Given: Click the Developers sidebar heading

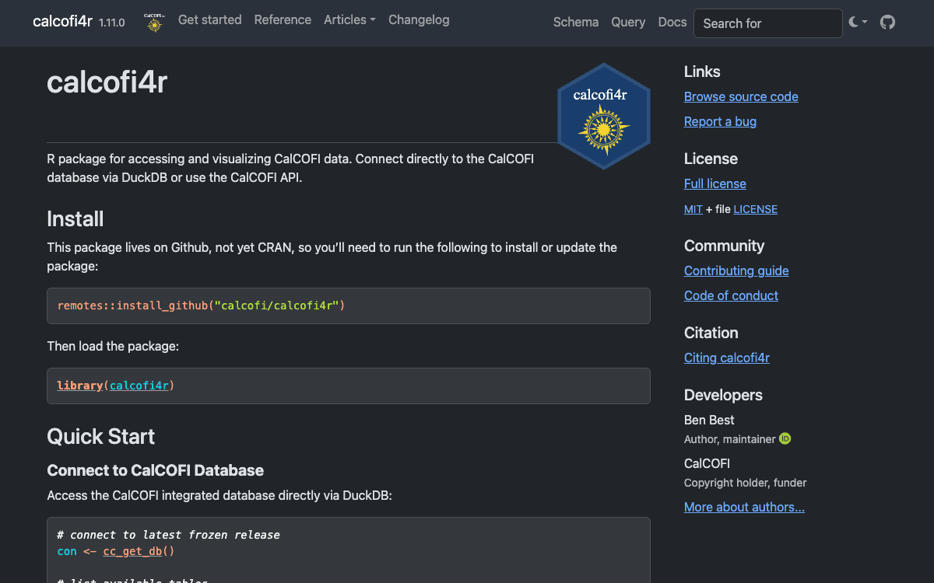Looking at the screenshot, I should 723,395.
